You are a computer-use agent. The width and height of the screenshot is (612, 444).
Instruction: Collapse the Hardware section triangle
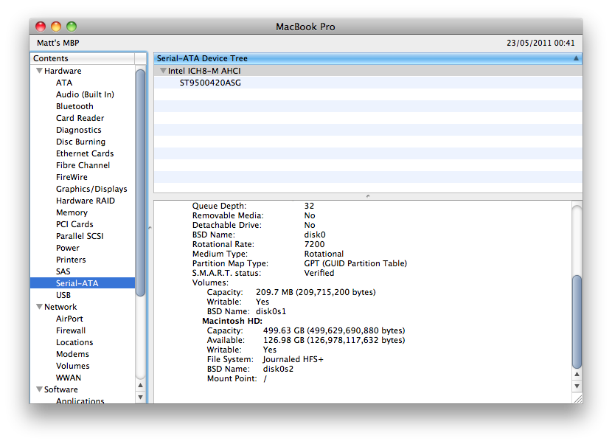(39, 71)
